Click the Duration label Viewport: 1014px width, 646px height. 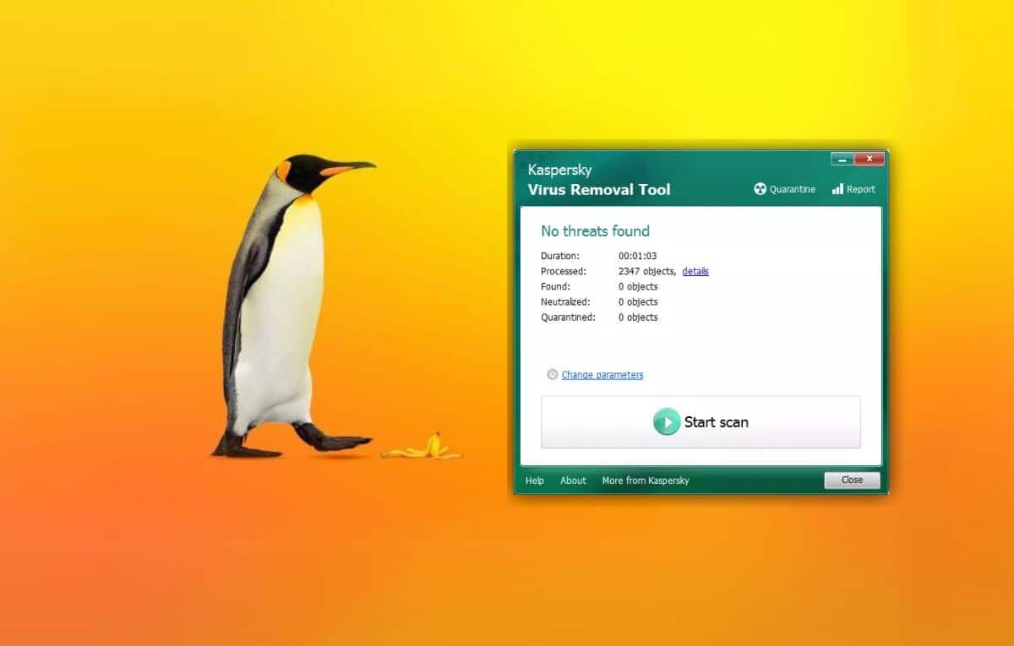tap(560, 255)
